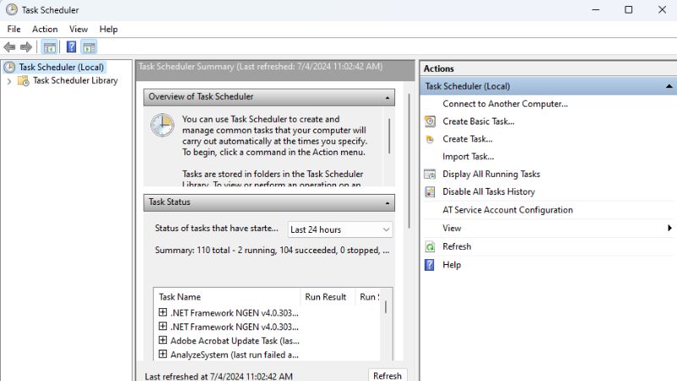Click the Overview text vertical scrollbar
Viewport: 677px width, 381px height.
389,135
